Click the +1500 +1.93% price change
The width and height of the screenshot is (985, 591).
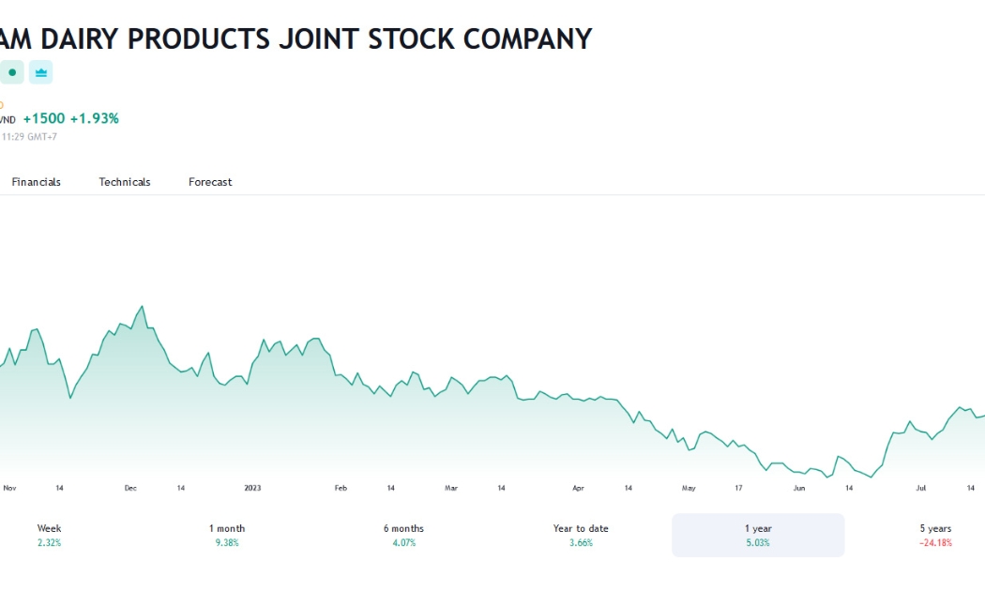point(71,119)
